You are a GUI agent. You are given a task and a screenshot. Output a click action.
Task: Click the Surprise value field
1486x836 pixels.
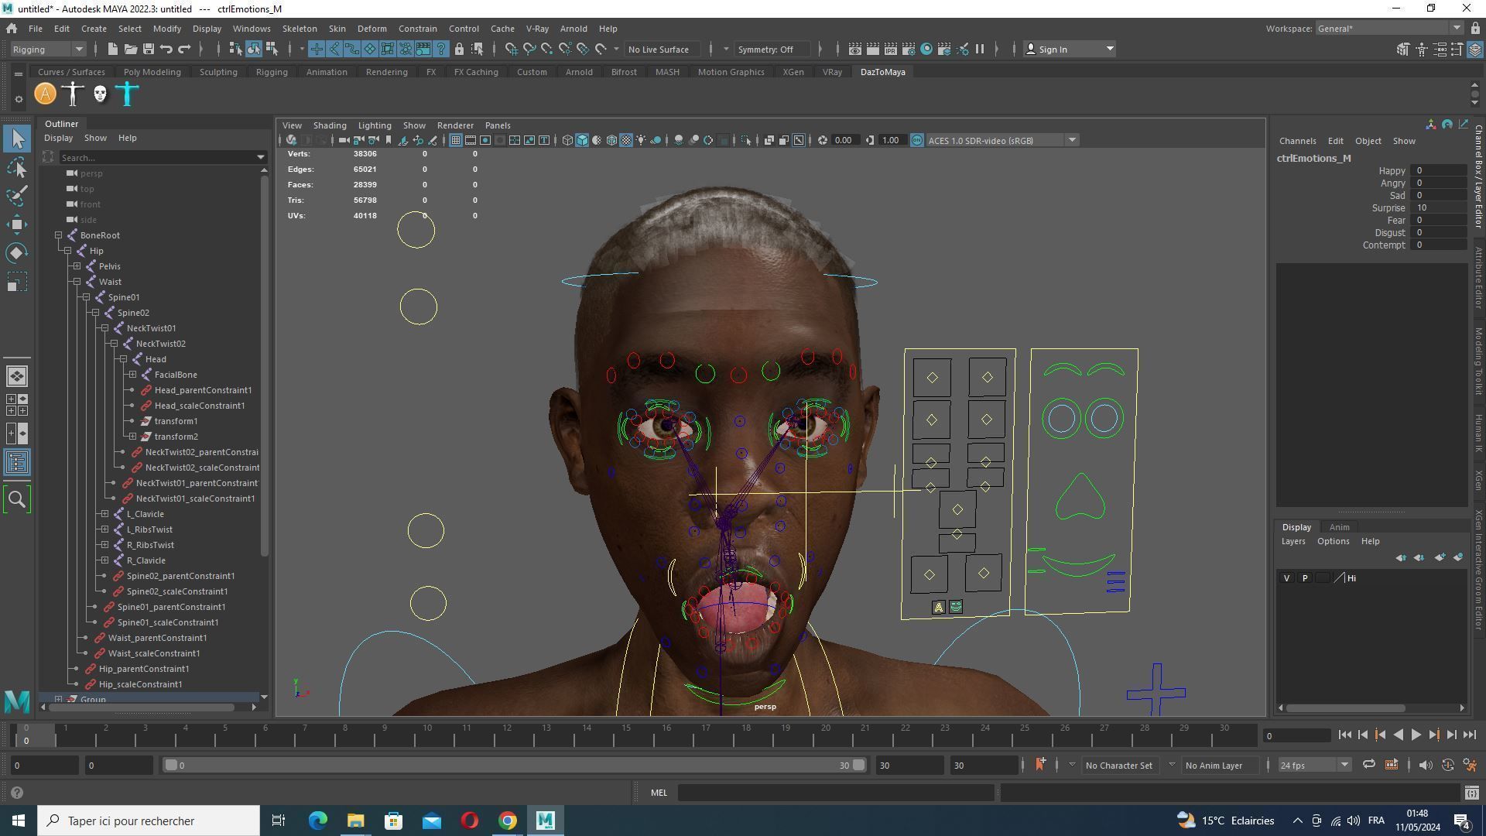(1438, 208)
